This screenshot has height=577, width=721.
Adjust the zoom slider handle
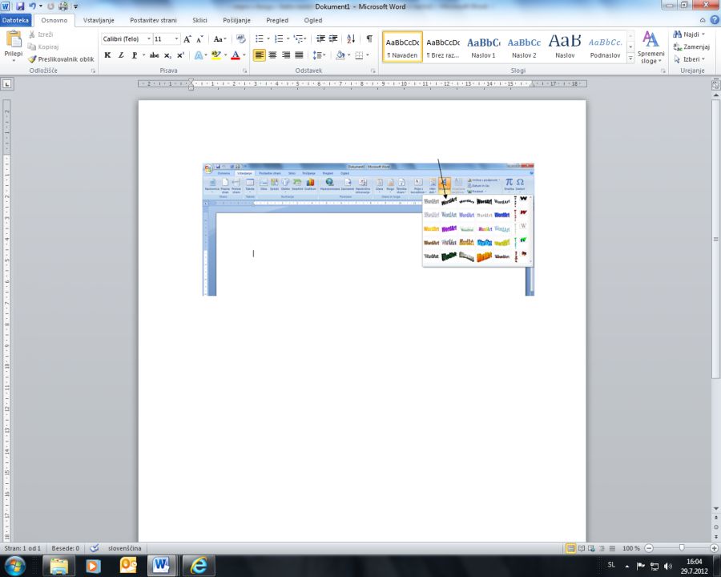[x=682, y=548]
